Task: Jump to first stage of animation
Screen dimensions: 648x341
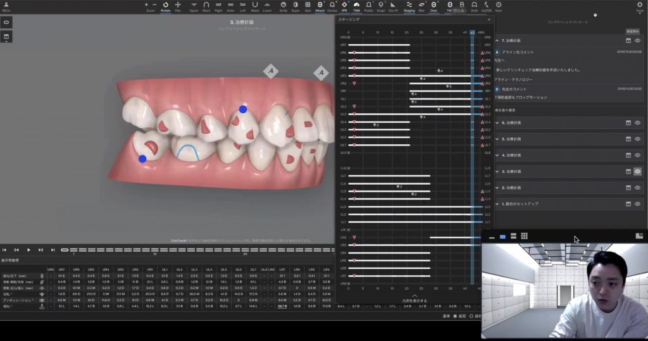Action: pyautogui.click(x=4, y=250)
